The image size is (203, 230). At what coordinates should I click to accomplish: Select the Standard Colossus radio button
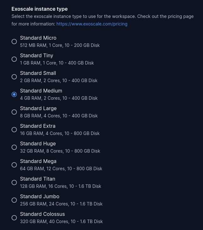click(x=14, y=218)
